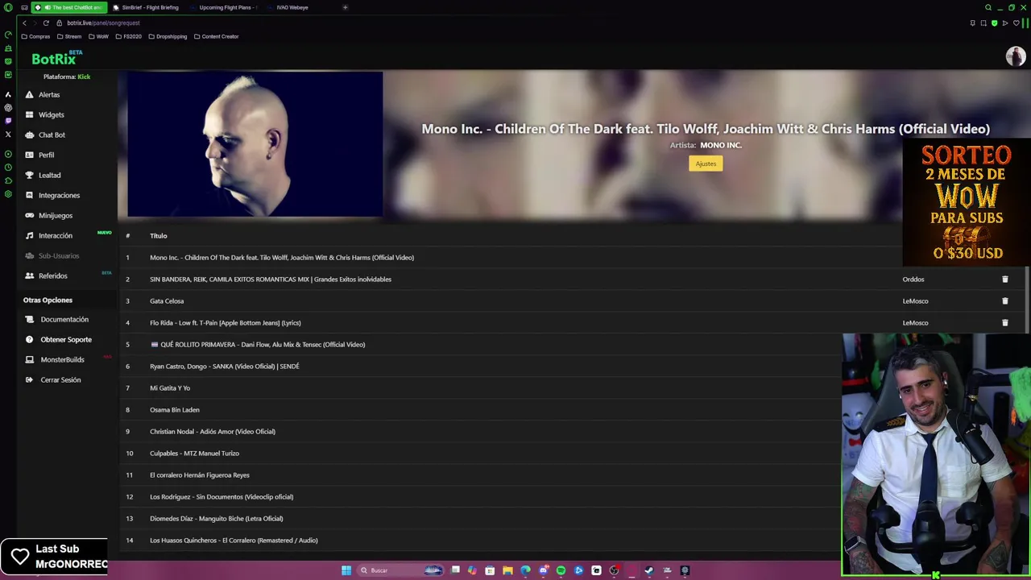Open Discord from the taskbar
The width and height of the screenshot is (1031, 580).
click(544, 570)
